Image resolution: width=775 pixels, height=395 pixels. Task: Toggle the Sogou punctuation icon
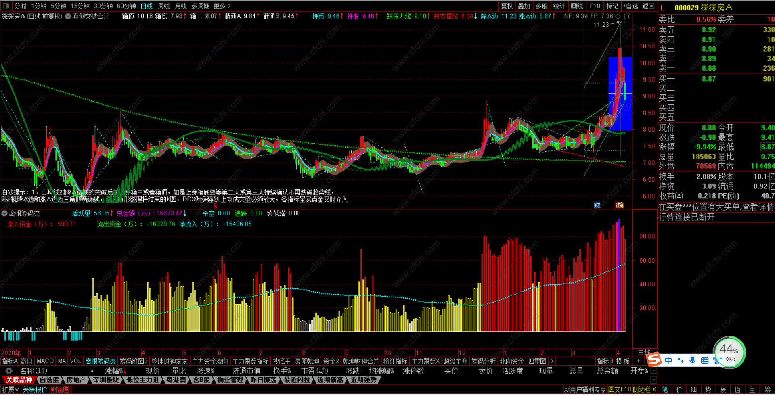pos(681,360)
